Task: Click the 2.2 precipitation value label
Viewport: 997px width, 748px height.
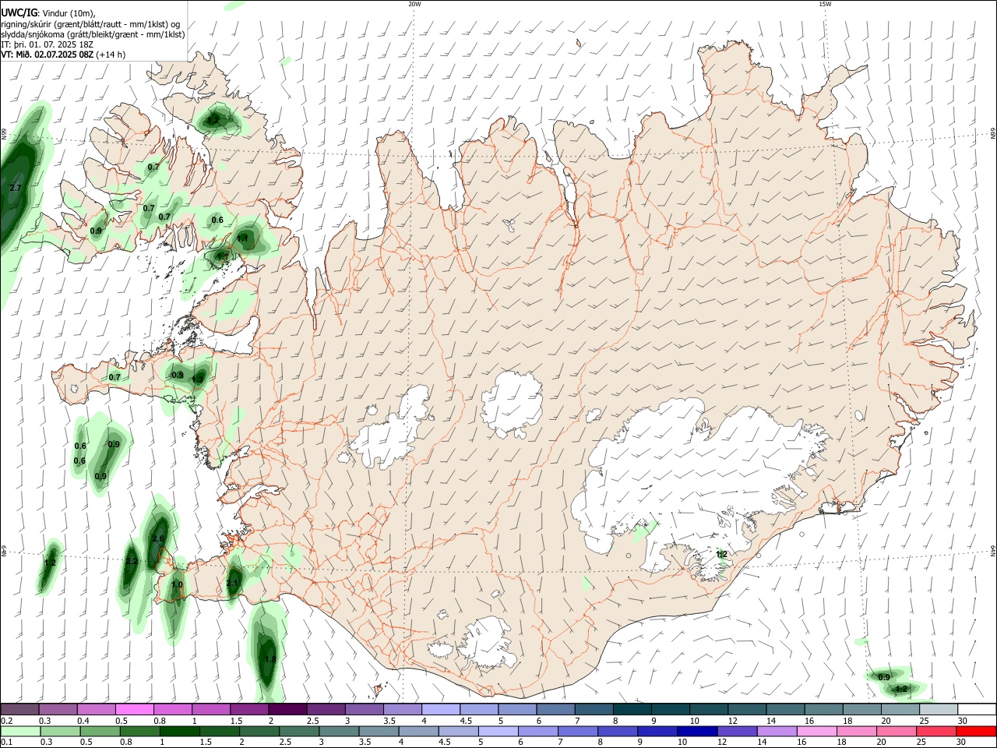Action: [x=132, y=561]
